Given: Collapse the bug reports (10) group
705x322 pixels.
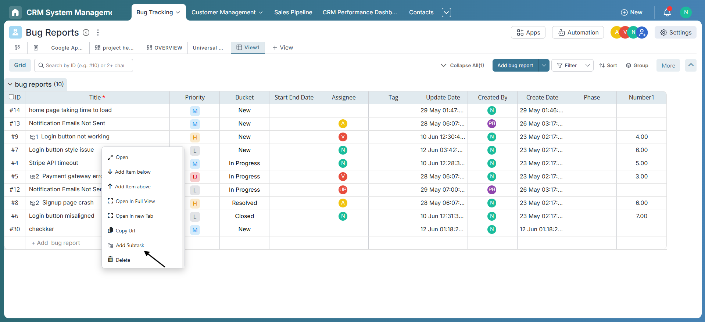Looking at the screenshot, I should tap(10, 84).
